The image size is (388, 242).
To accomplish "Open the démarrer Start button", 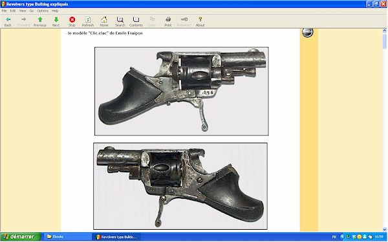I will pos(20,237).
